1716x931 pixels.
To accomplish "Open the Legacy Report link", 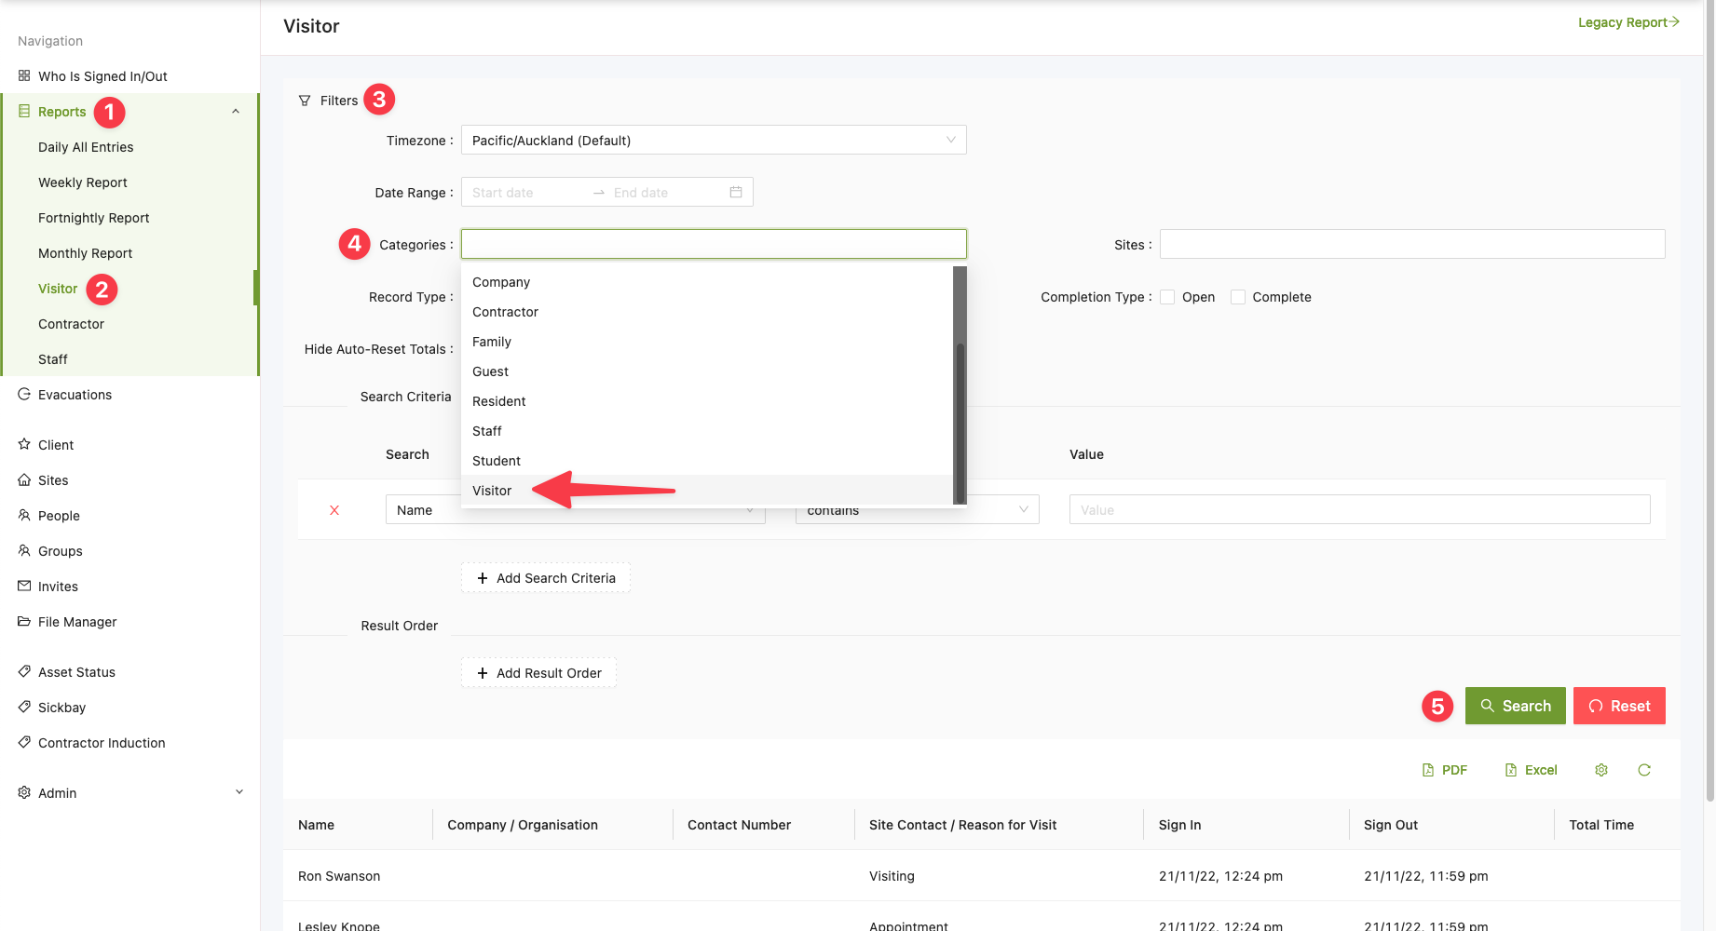I will 1627,22.
